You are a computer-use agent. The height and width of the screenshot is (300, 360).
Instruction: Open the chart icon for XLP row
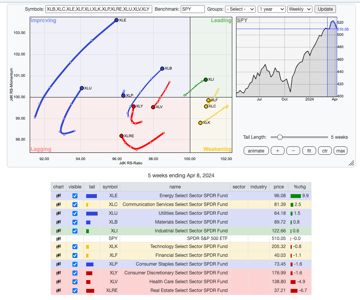pyautogui.click(x=59, y=264)
